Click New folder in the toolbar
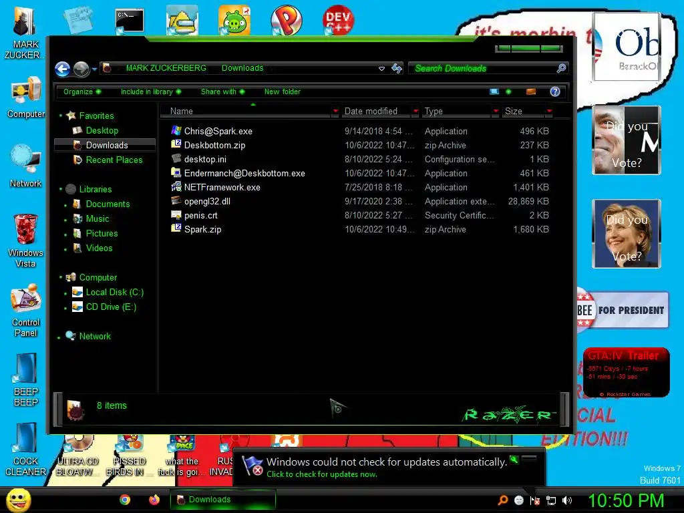The width and height of the screenshot is (684, 513). coord(283,92)
